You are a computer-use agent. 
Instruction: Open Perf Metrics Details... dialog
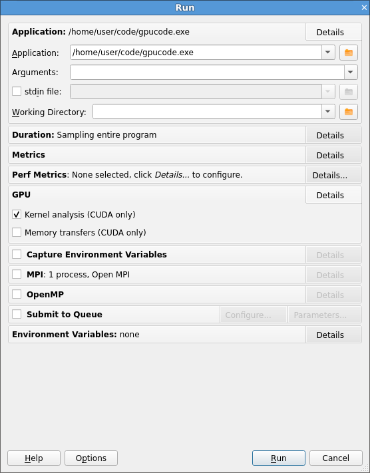coord(333,175)
